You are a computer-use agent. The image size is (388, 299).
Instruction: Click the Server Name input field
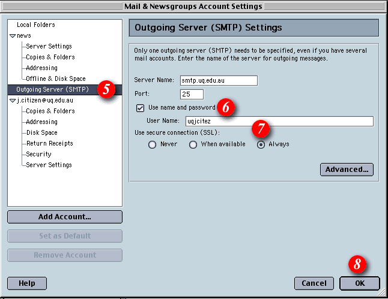(219, 80)
